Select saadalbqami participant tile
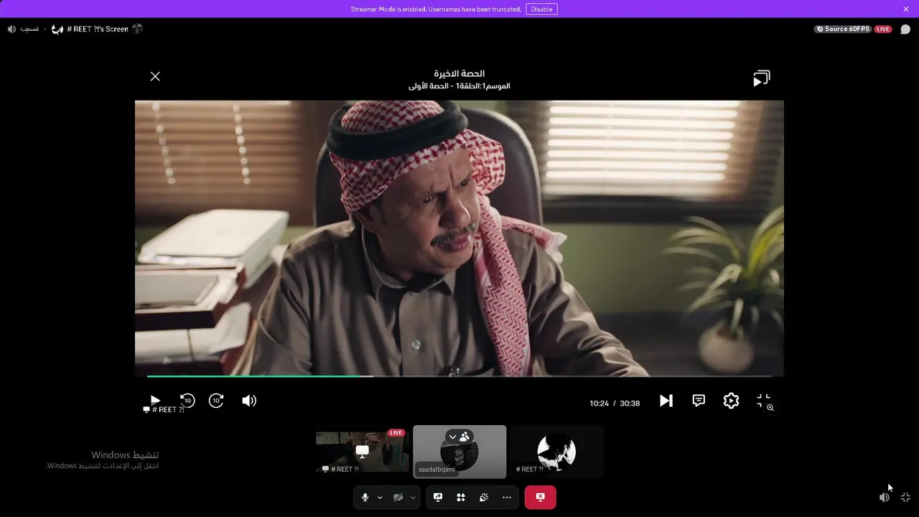The height and width of the screenshot is (517, 919). pyautogui.click(x=459, y=452)
